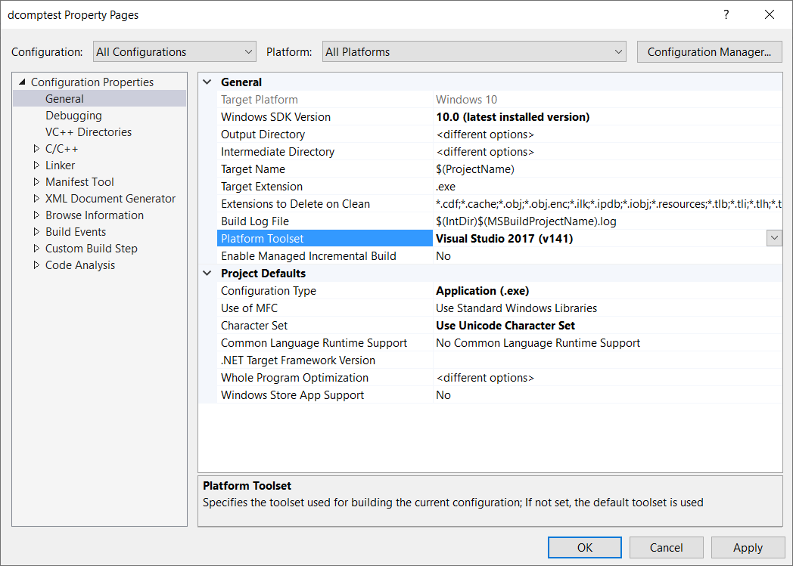This screenshot has height=566, width=793.
Task: Expand the Build Events node
Action: point(36,232)
